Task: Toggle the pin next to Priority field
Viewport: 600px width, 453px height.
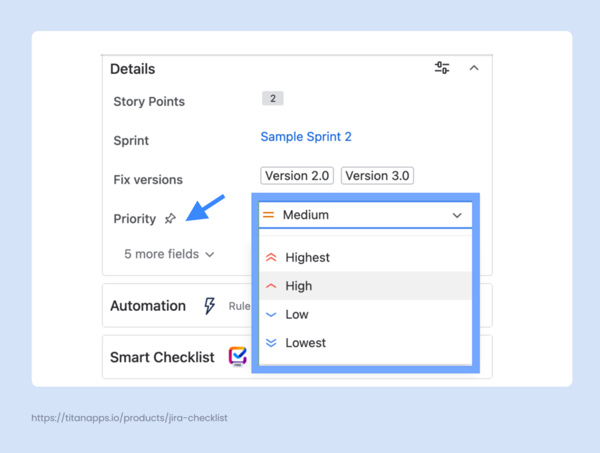Action: 170,218
